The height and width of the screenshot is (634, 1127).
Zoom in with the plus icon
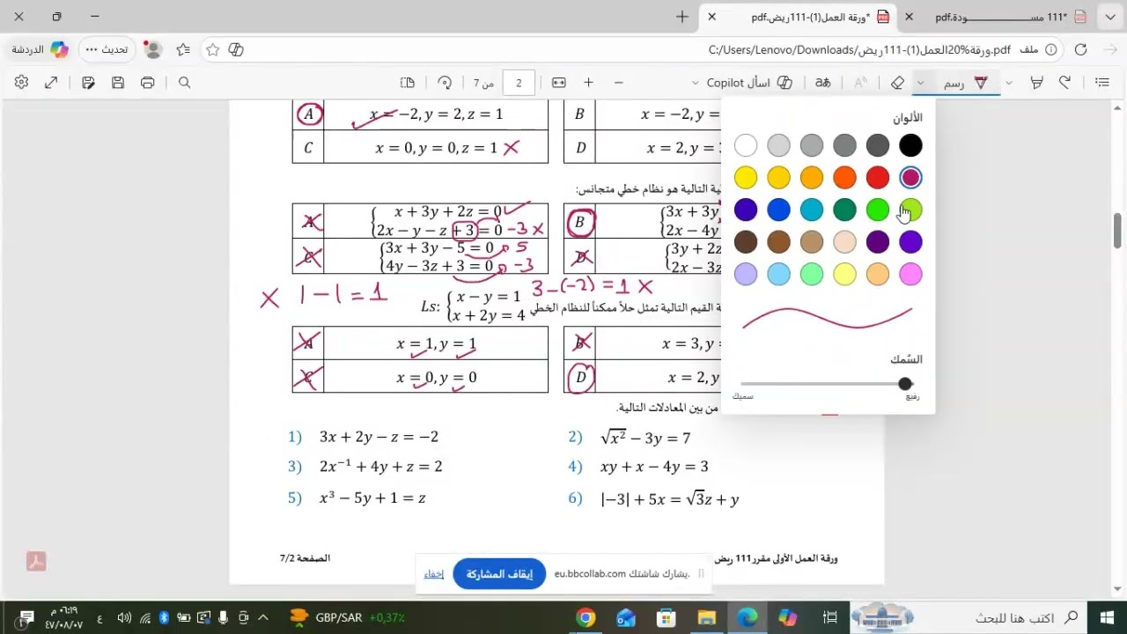click(x=588, y=83)
